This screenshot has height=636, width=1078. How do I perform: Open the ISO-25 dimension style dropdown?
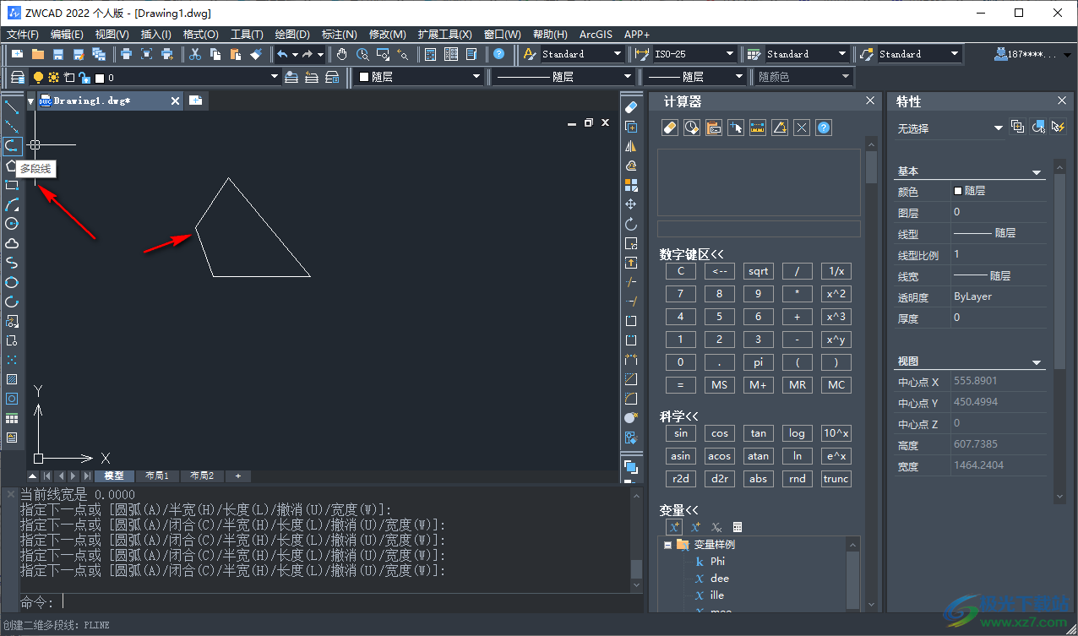729,54
